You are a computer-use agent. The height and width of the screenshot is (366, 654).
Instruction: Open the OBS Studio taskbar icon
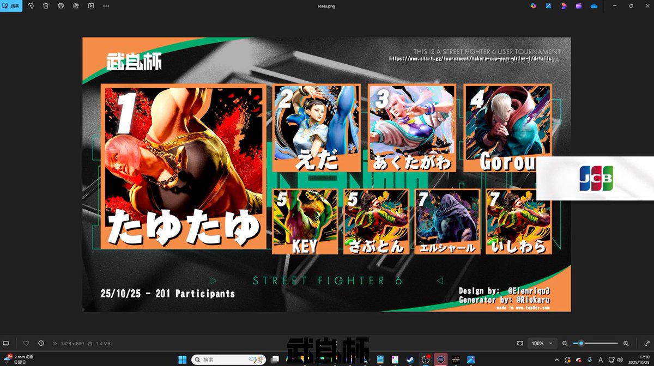point(425,359)
